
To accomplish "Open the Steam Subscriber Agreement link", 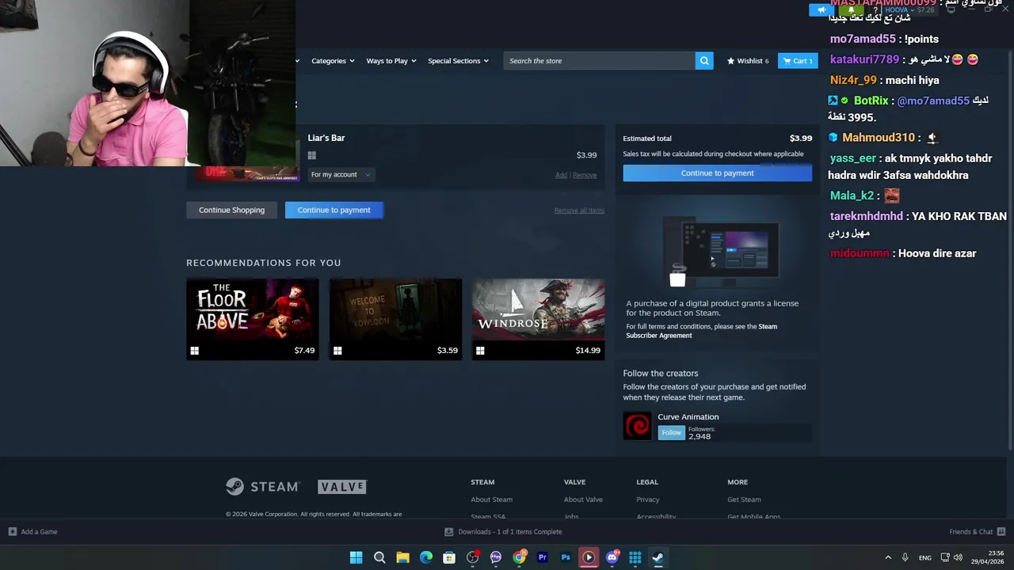I will [701, 331].
